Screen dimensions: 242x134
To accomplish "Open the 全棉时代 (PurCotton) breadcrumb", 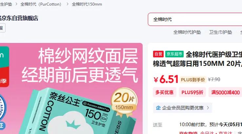I will [x=41, y=4].
